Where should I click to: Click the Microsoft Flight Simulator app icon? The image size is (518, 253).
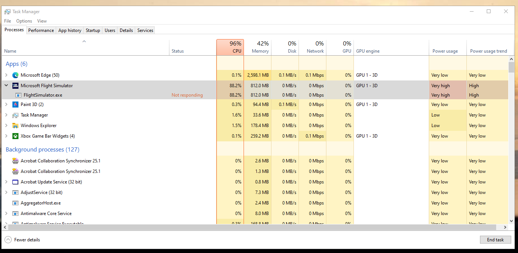pyautogui.click(x=15, y=85)
